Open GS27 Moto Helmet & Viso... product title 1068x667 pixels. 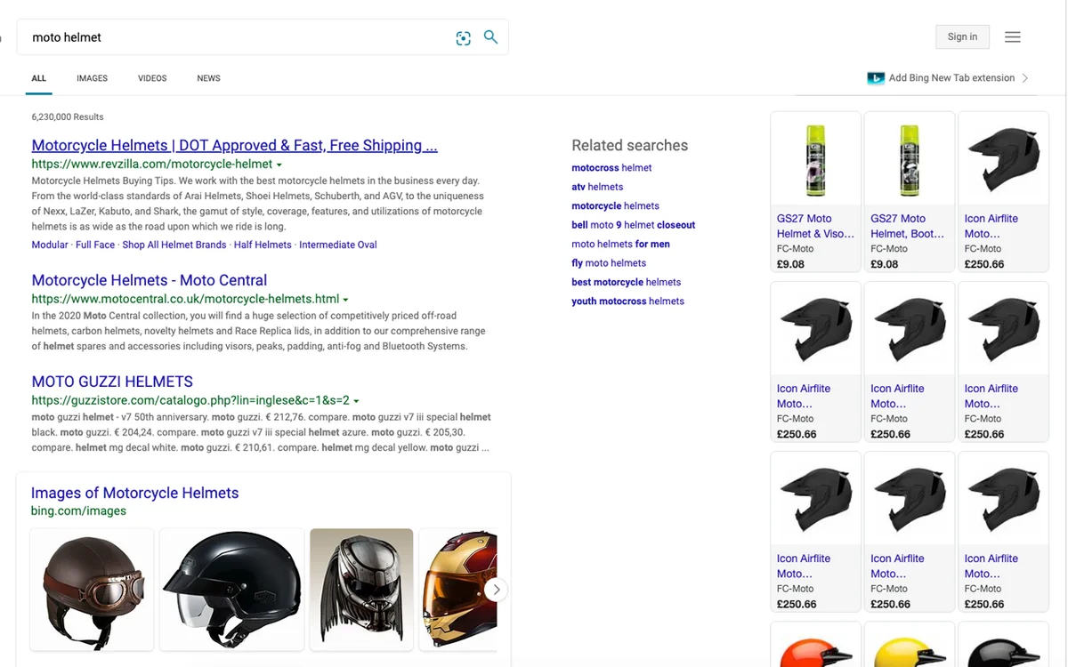[815, 226]
